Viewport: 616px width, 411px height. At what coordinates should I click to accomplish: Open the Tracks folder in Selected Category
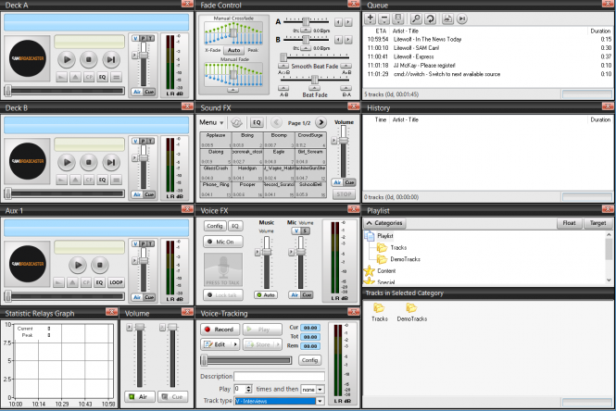380,313
